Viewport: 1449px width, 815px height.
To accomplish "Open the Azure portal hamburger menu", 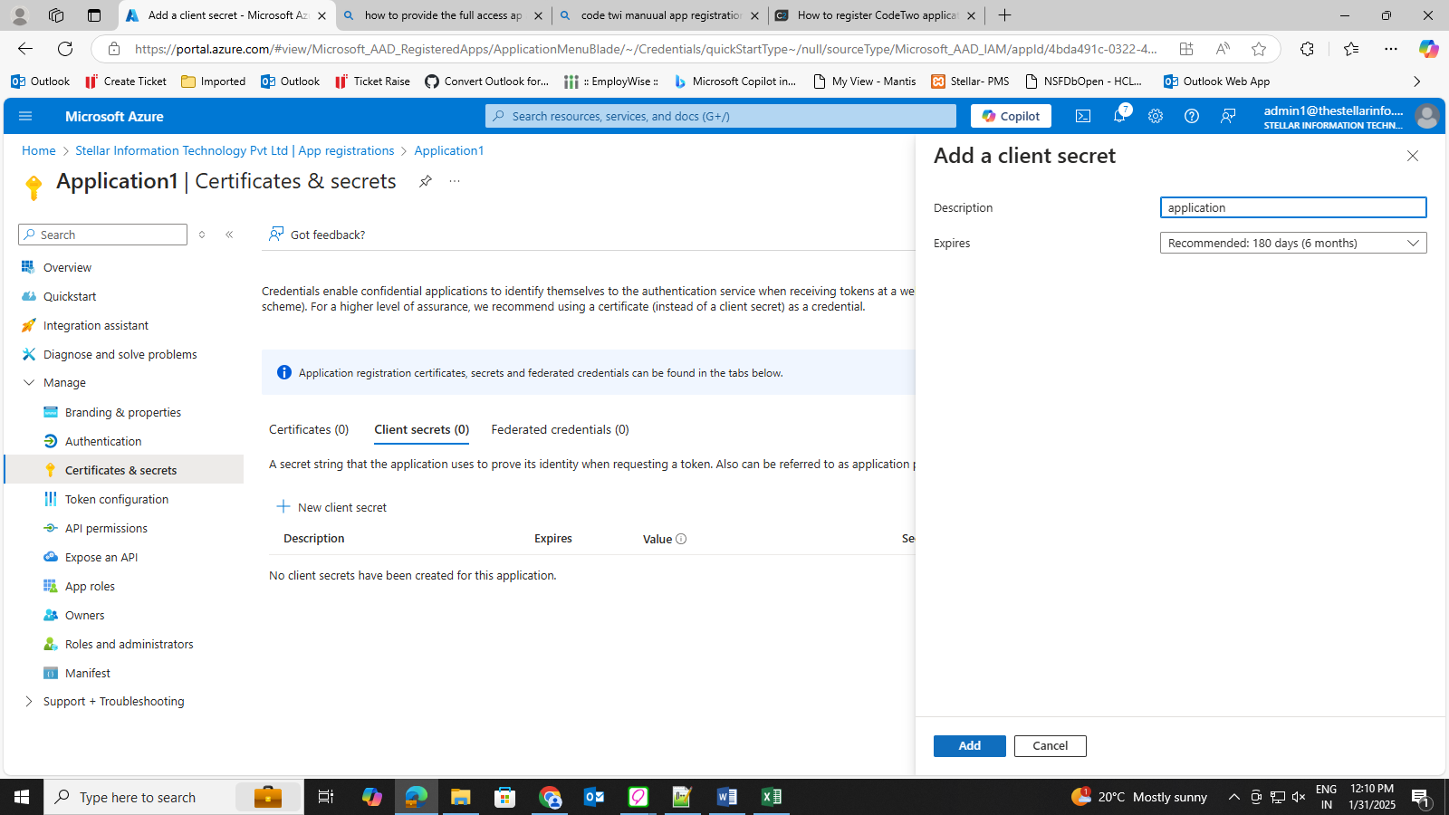I will (25, 116).
